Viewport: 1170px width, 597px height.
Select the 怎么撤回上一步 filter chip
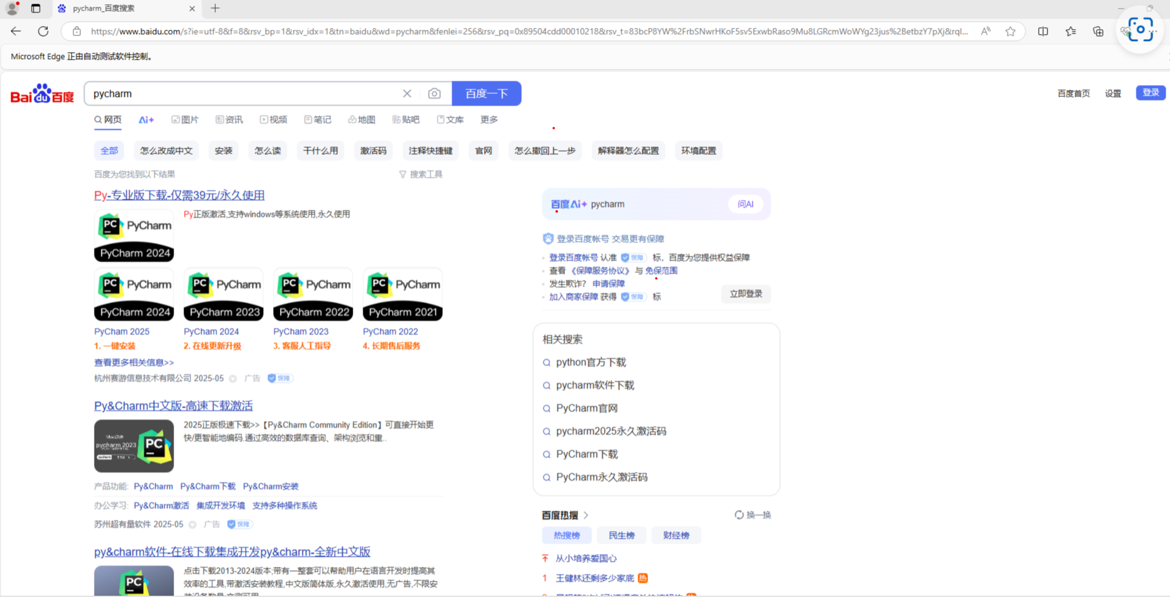point(545,150)
